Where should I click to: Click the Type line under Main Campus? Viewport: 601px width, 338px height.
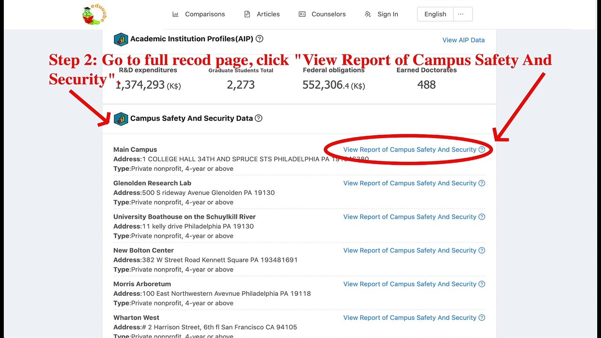coord(173,169)
